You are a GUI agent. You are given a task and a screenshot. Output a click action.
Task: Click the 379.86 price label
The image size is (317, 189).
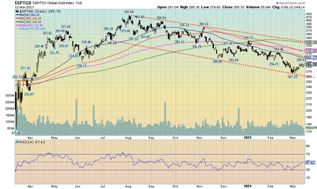click(x=125, y=31)
